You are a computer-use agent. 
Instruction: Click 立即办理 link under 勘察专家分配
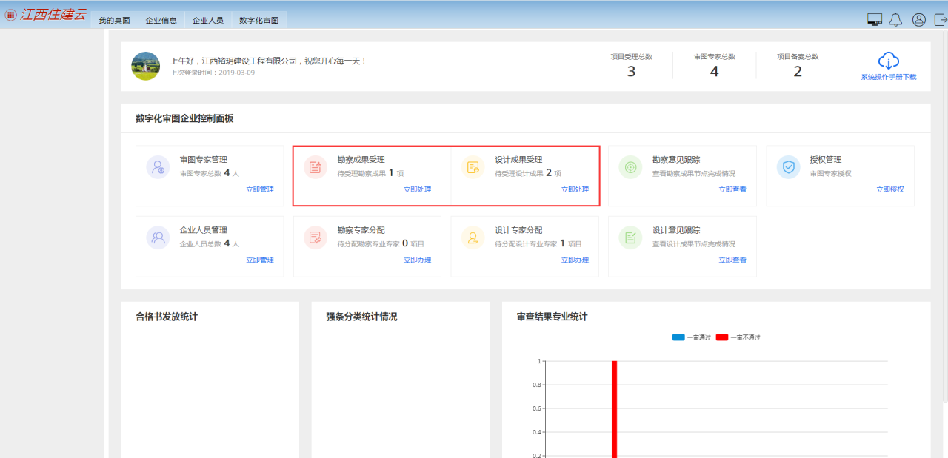point(418,260)
